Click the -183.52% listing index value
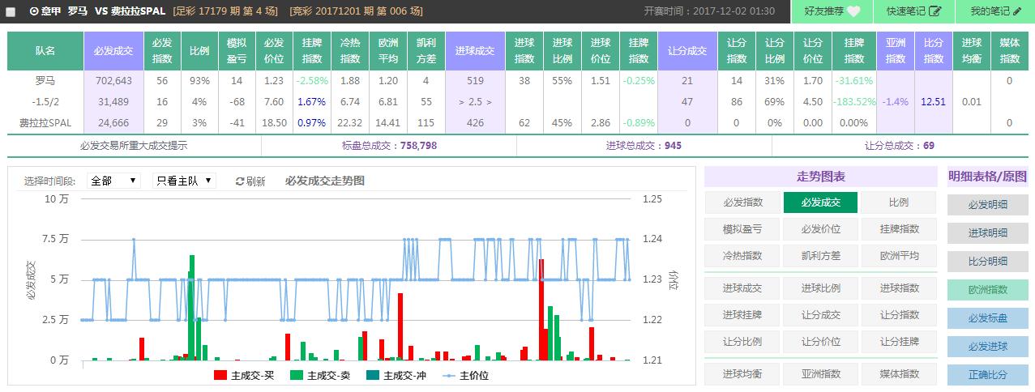The height and width of the screenshot is (392, 1035). click(853, 101)
